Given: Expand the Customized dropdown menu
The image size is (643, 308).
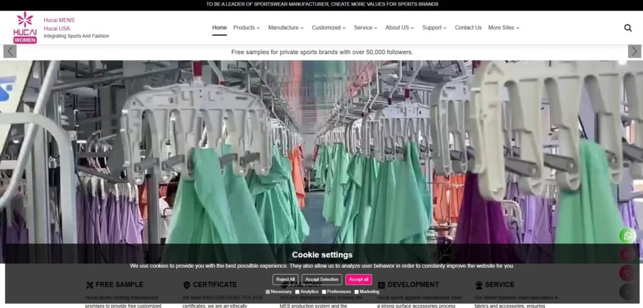Looking at the screenshot, I should (328, 28).
